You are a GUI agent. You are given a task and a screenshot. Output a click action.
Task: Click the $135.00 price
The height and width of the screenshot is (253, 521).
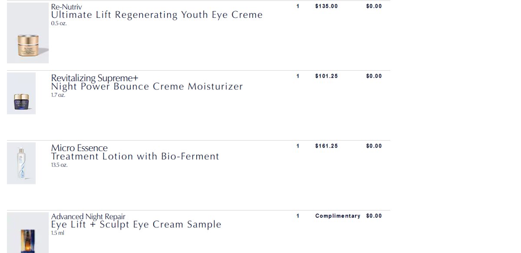click(x=326, y=7)
